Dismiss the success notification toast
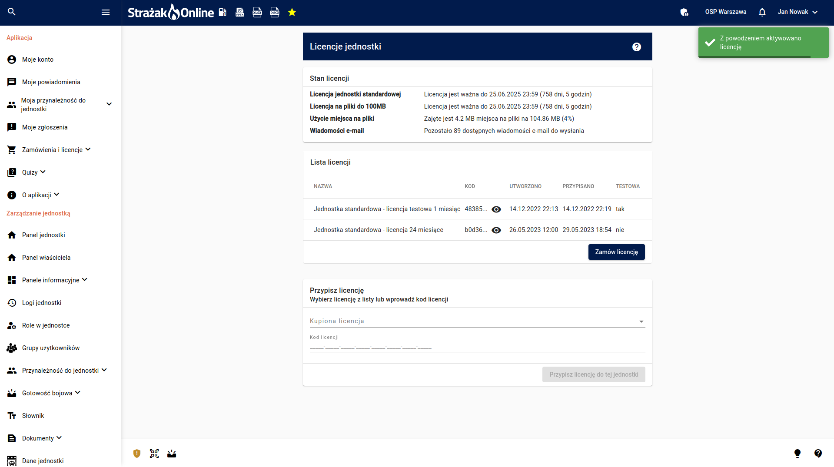The image size is (834, 467). coord(763,43)
